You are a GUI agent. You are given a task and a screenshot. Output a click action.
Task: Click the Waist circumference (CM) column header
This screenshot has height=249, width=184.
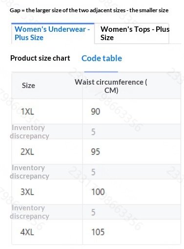tap(132, 86)
